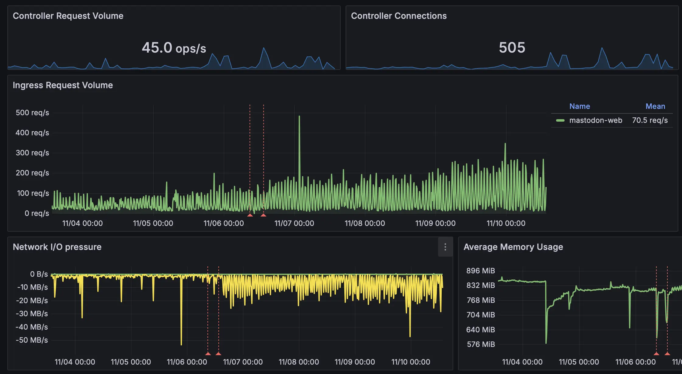The width and height of the screenshot is (682, 374).
Task: Click second annotation triangle in Memory Usage panel
Action: coord(667,354)
